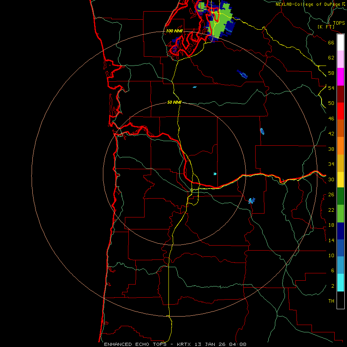Click the dark orange 42 legend swatch

coord(340,128)
